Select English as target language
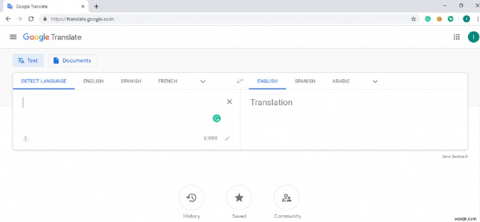This screenshot has height=222, width=480. (267, 81)
